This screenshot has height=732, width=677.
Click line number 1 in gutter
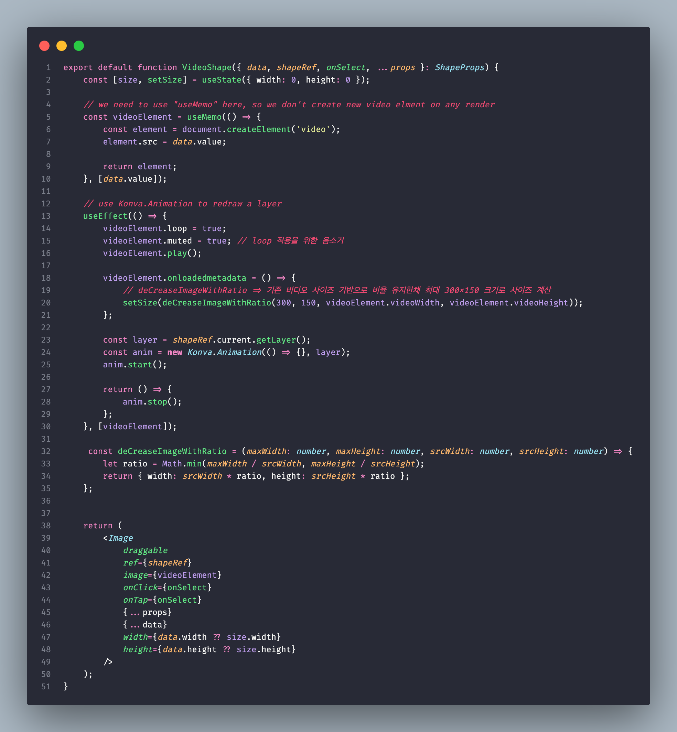click(48, 67)
